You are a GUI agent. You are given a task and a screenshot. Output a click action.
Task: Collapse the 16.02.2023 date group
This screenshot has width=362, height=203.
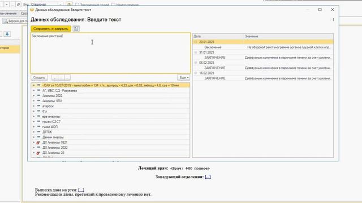pyautogui.click(x=196, y=73)
